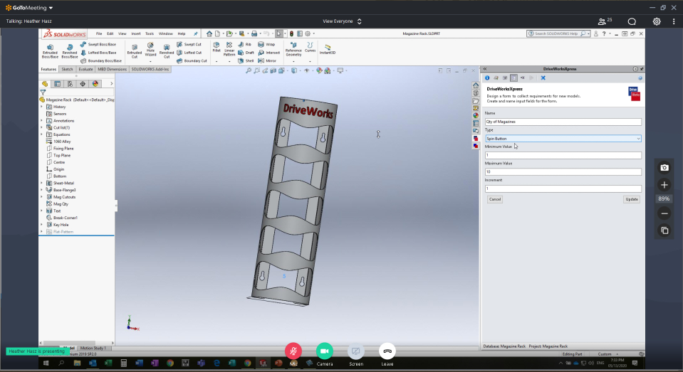Viewport: 683px width, 372px height.
Task: Expand the Annotations tree node
Action: [x=42, y=120]
